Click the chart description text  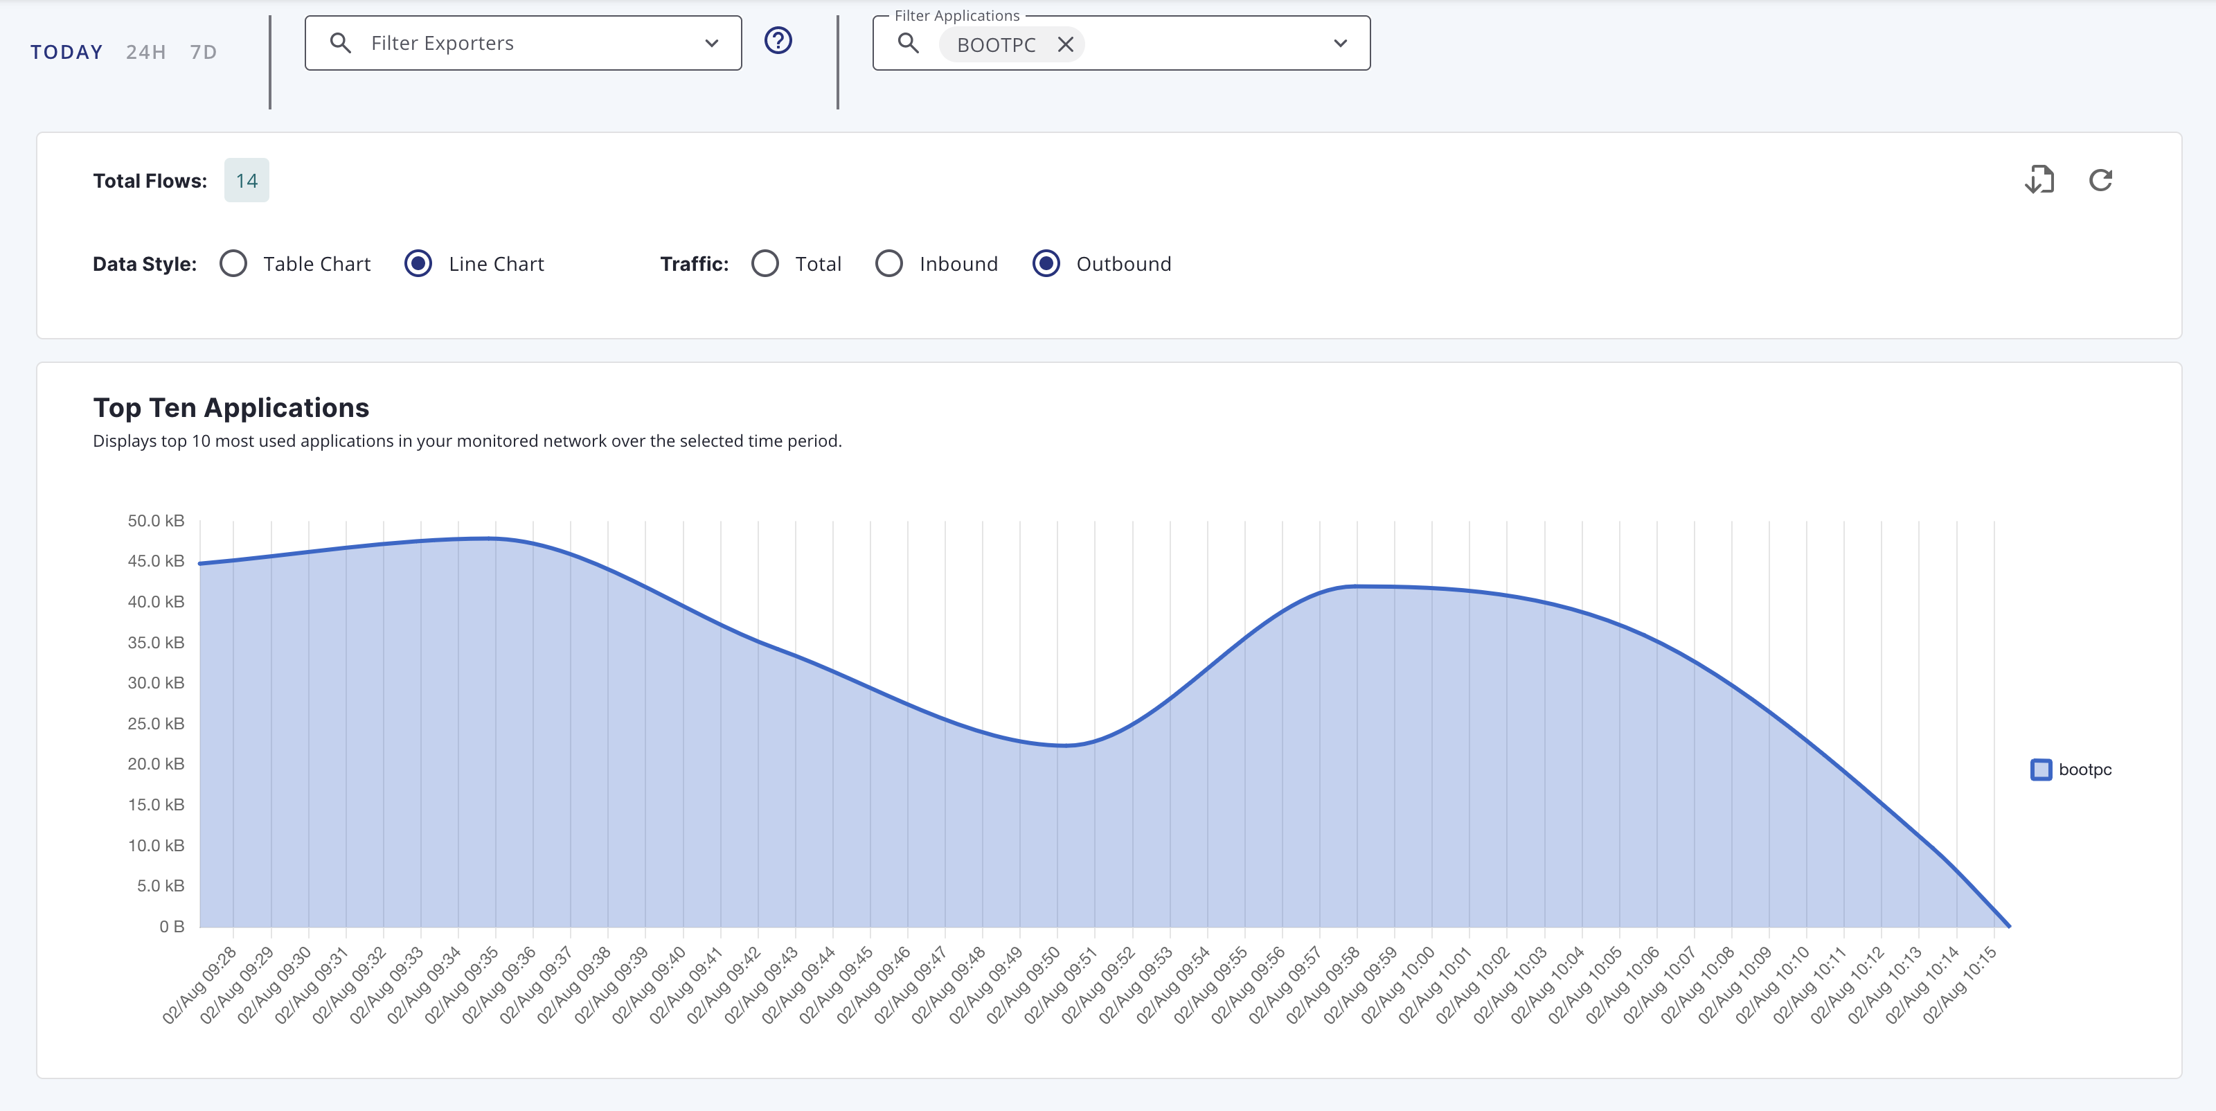coord(467,441)
